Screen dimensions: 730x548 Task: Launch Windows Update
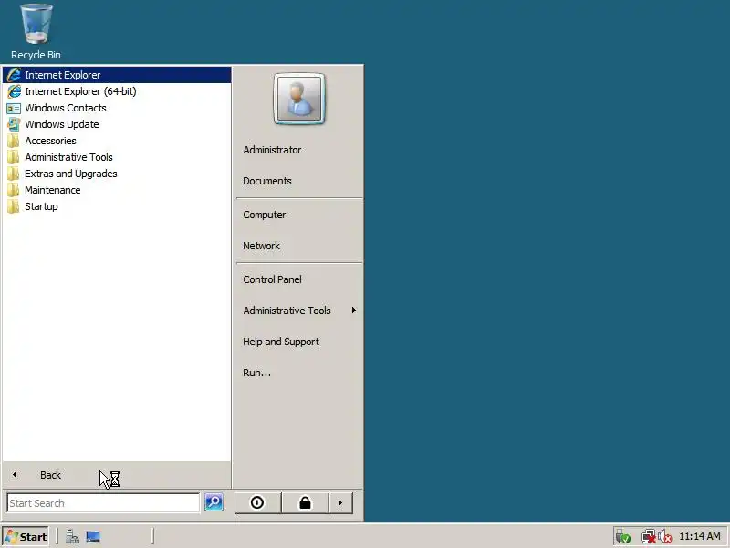117,124
